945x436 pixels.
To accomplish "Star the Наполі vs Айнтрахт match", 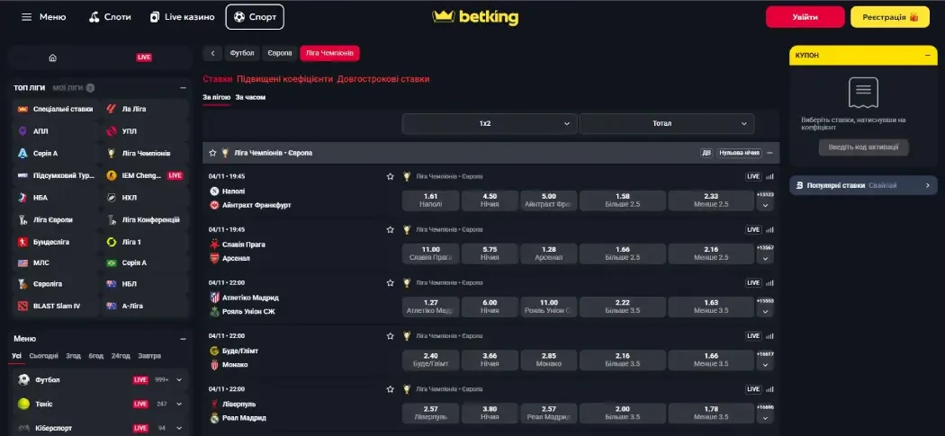I will (390, 177).
